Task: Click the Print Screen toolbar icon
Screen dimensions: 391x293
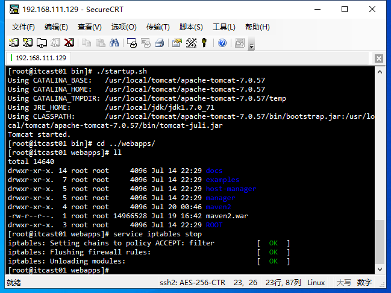Action: (132, 43)
